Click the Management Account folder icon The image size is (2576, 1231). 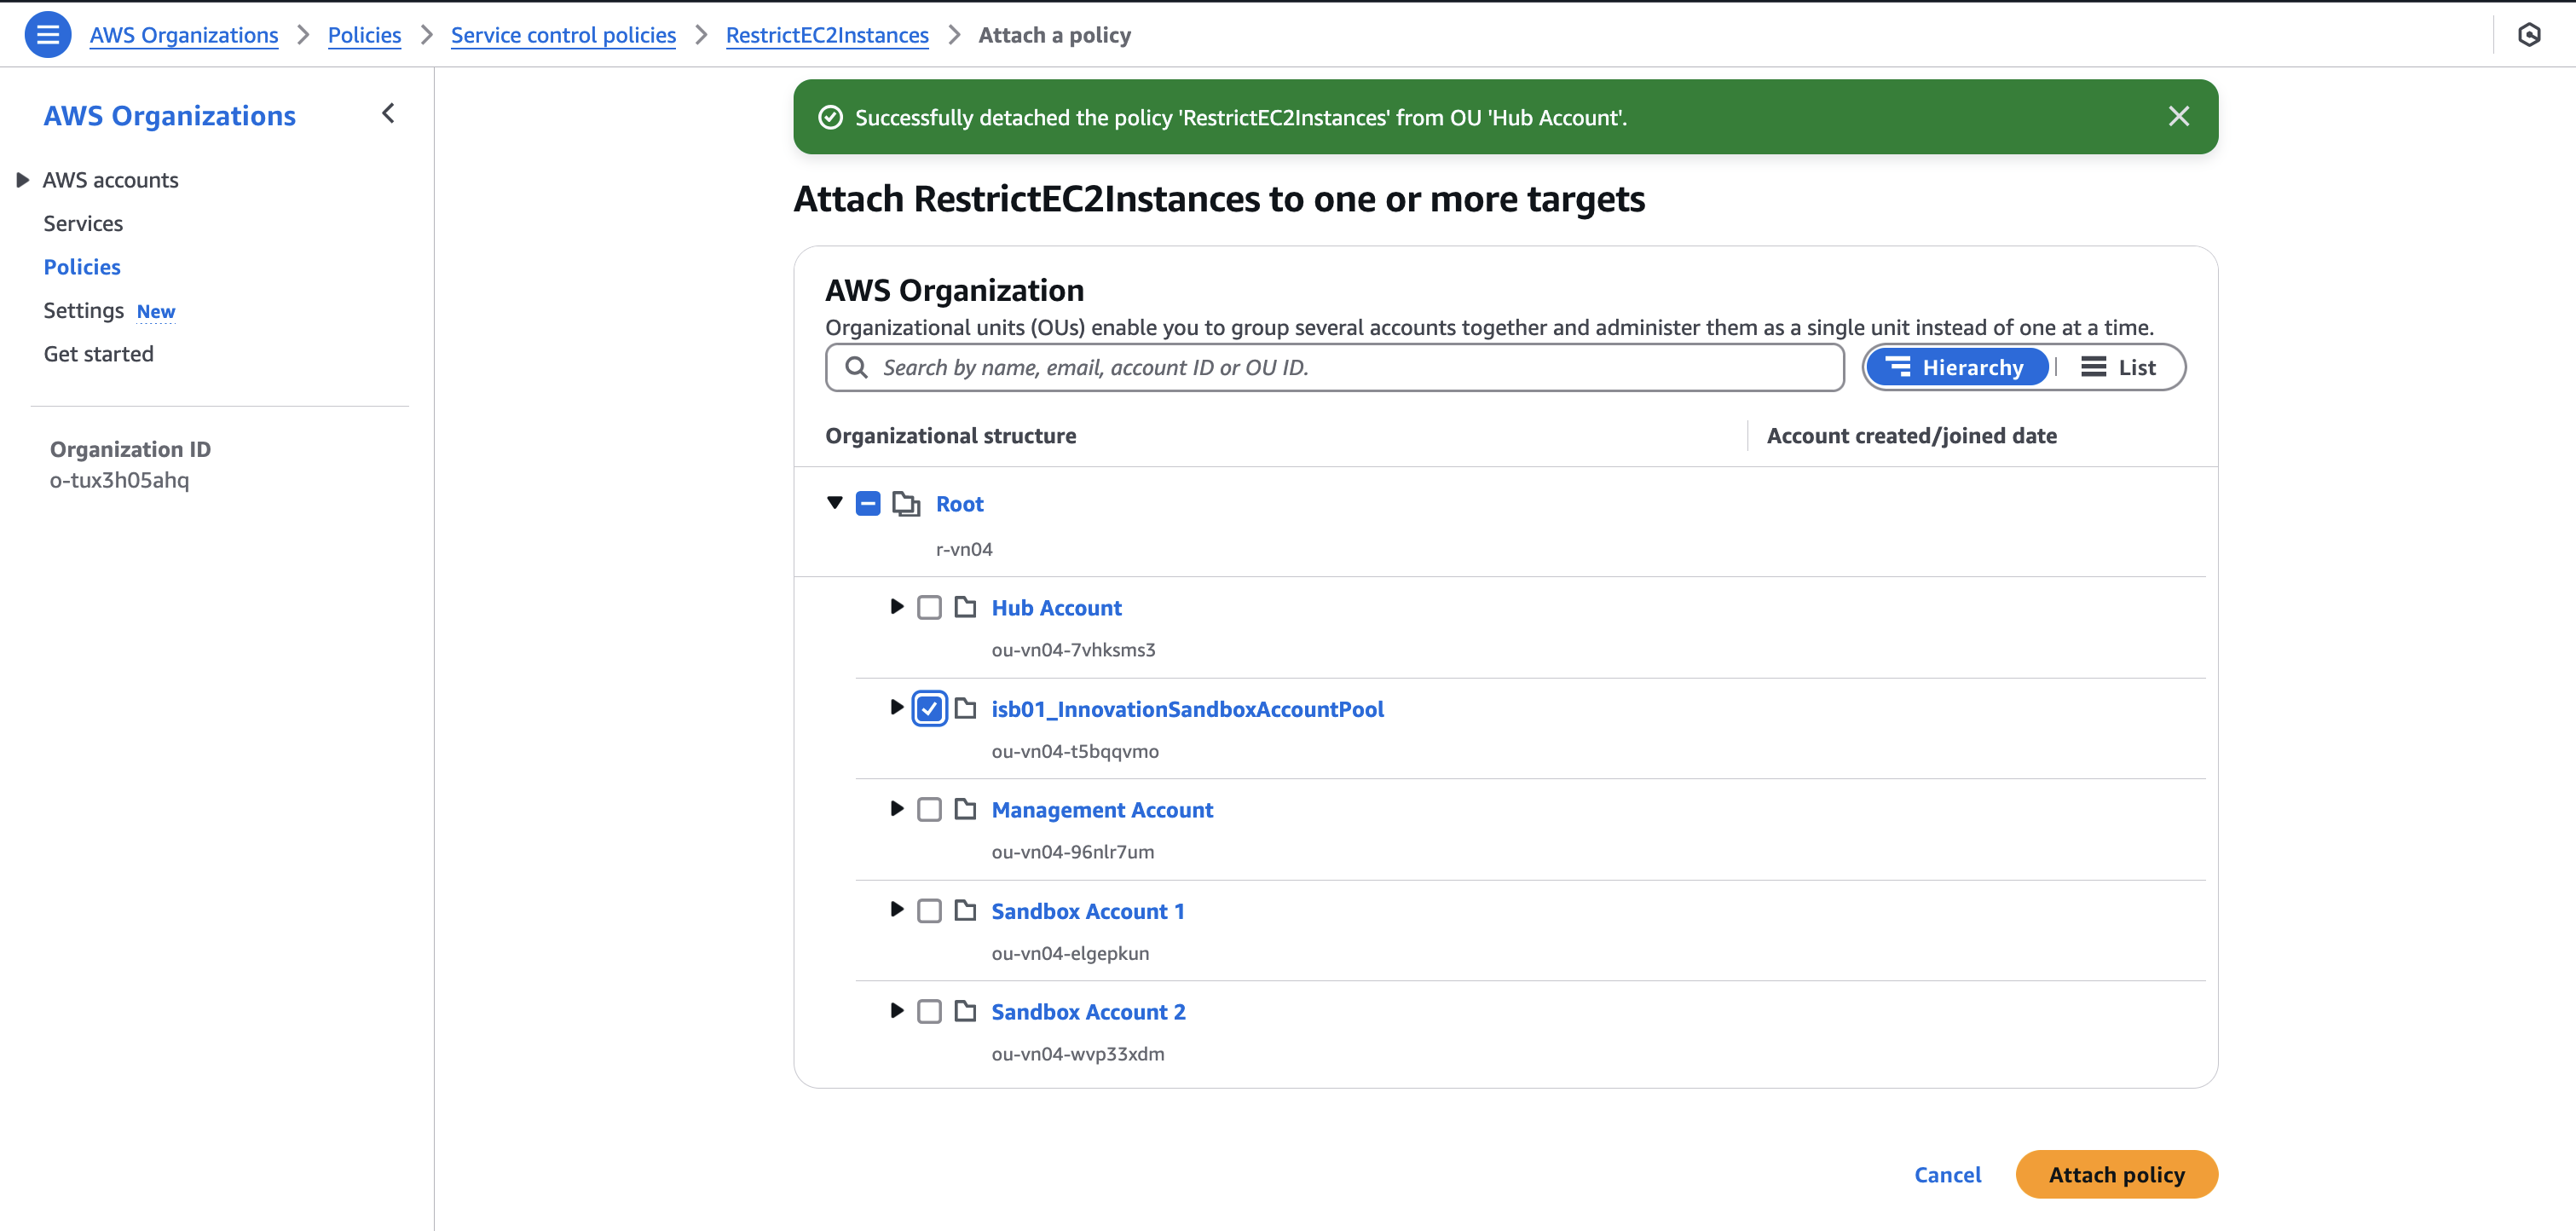coord(965,809)
